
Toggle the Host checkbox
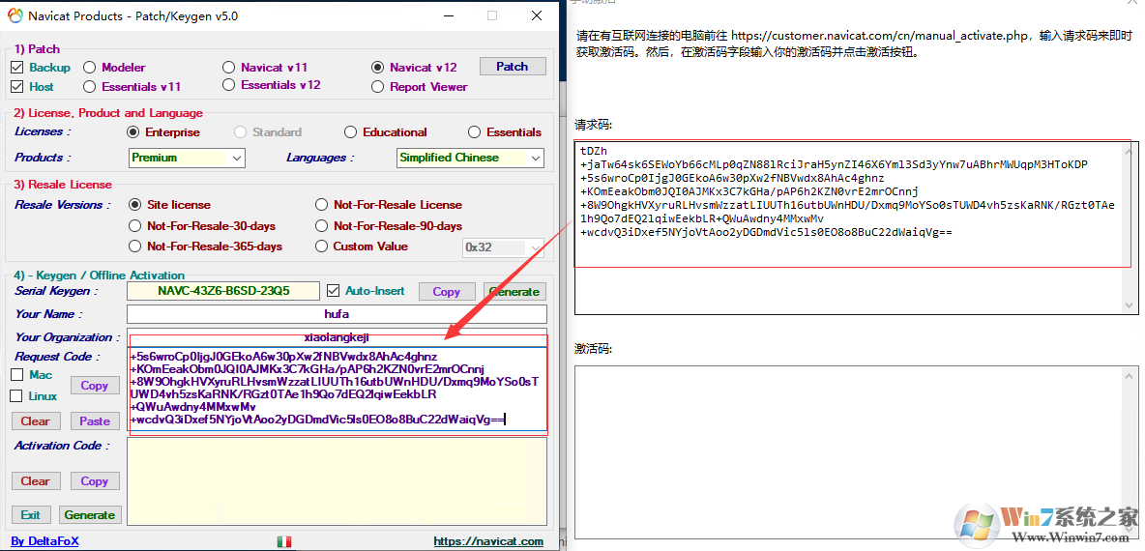pyautogui.click(x=17, y=86)
